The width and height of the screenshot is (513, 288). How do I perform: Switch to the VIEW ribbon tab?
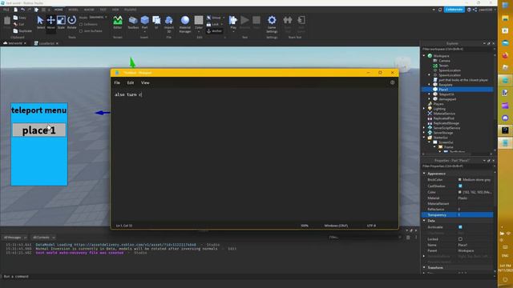(x=115, y=10)
